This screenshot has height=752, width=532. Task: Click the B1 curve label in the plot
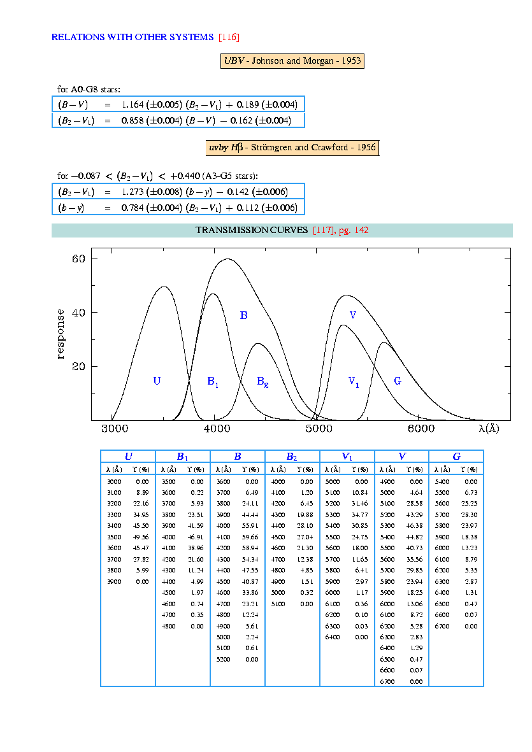(x=213, y=381)
